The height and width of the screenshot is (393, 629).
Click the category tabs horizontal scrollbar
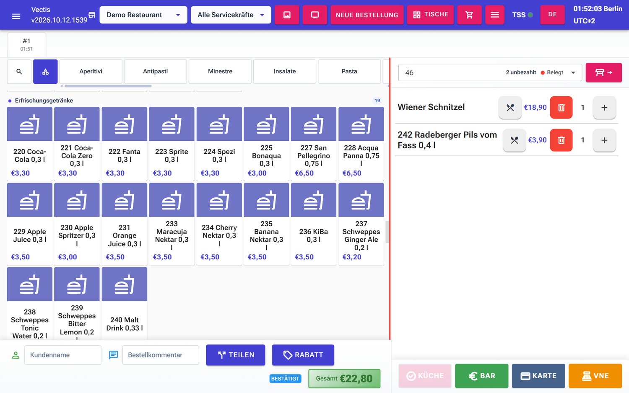pyautogui.click(x=108, y=86)
